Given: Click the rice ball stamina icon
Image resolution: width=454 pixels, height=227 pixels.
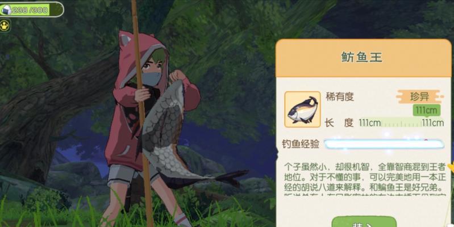Looking at the screenshot, I should point(6,10).
